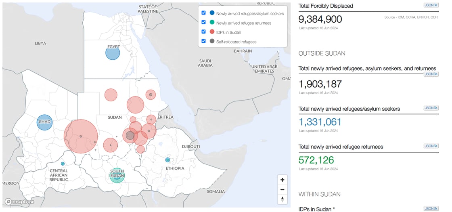452x212 pixels.
Task: Disable IDPs in Sudan layer checkbox
Action: click(x=203, y=32)
